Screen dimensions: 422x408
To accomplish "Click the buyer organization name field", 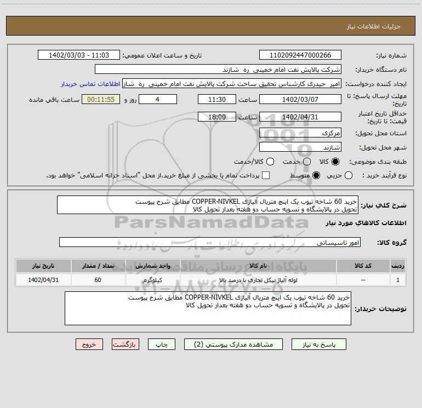I will coord(218,70).
